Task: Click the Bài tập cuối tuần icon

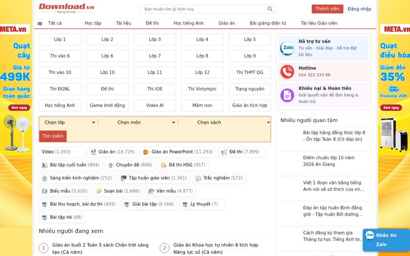Action: pyautogui.click(x=44, y=165)
